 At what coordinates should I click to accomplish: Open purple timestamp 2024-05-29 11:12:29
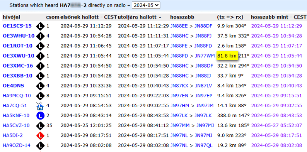pyautogui.click(x=277, y=26)
